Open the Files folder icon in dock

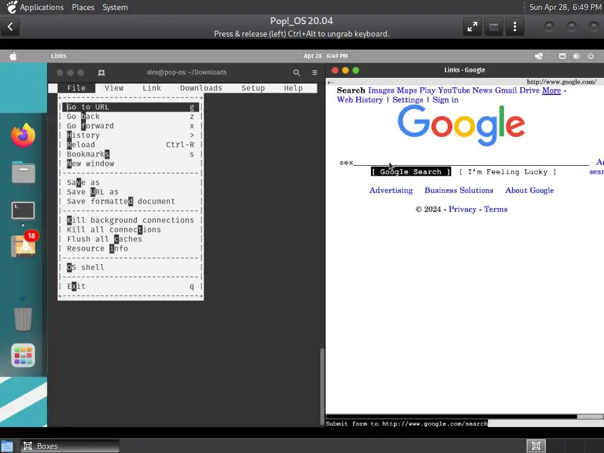23,172
